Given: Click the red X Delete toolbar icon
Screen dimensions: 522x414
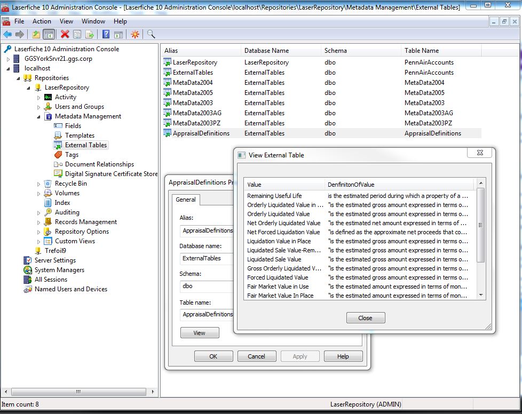Looking at the screenshot, I should point(65,35).
